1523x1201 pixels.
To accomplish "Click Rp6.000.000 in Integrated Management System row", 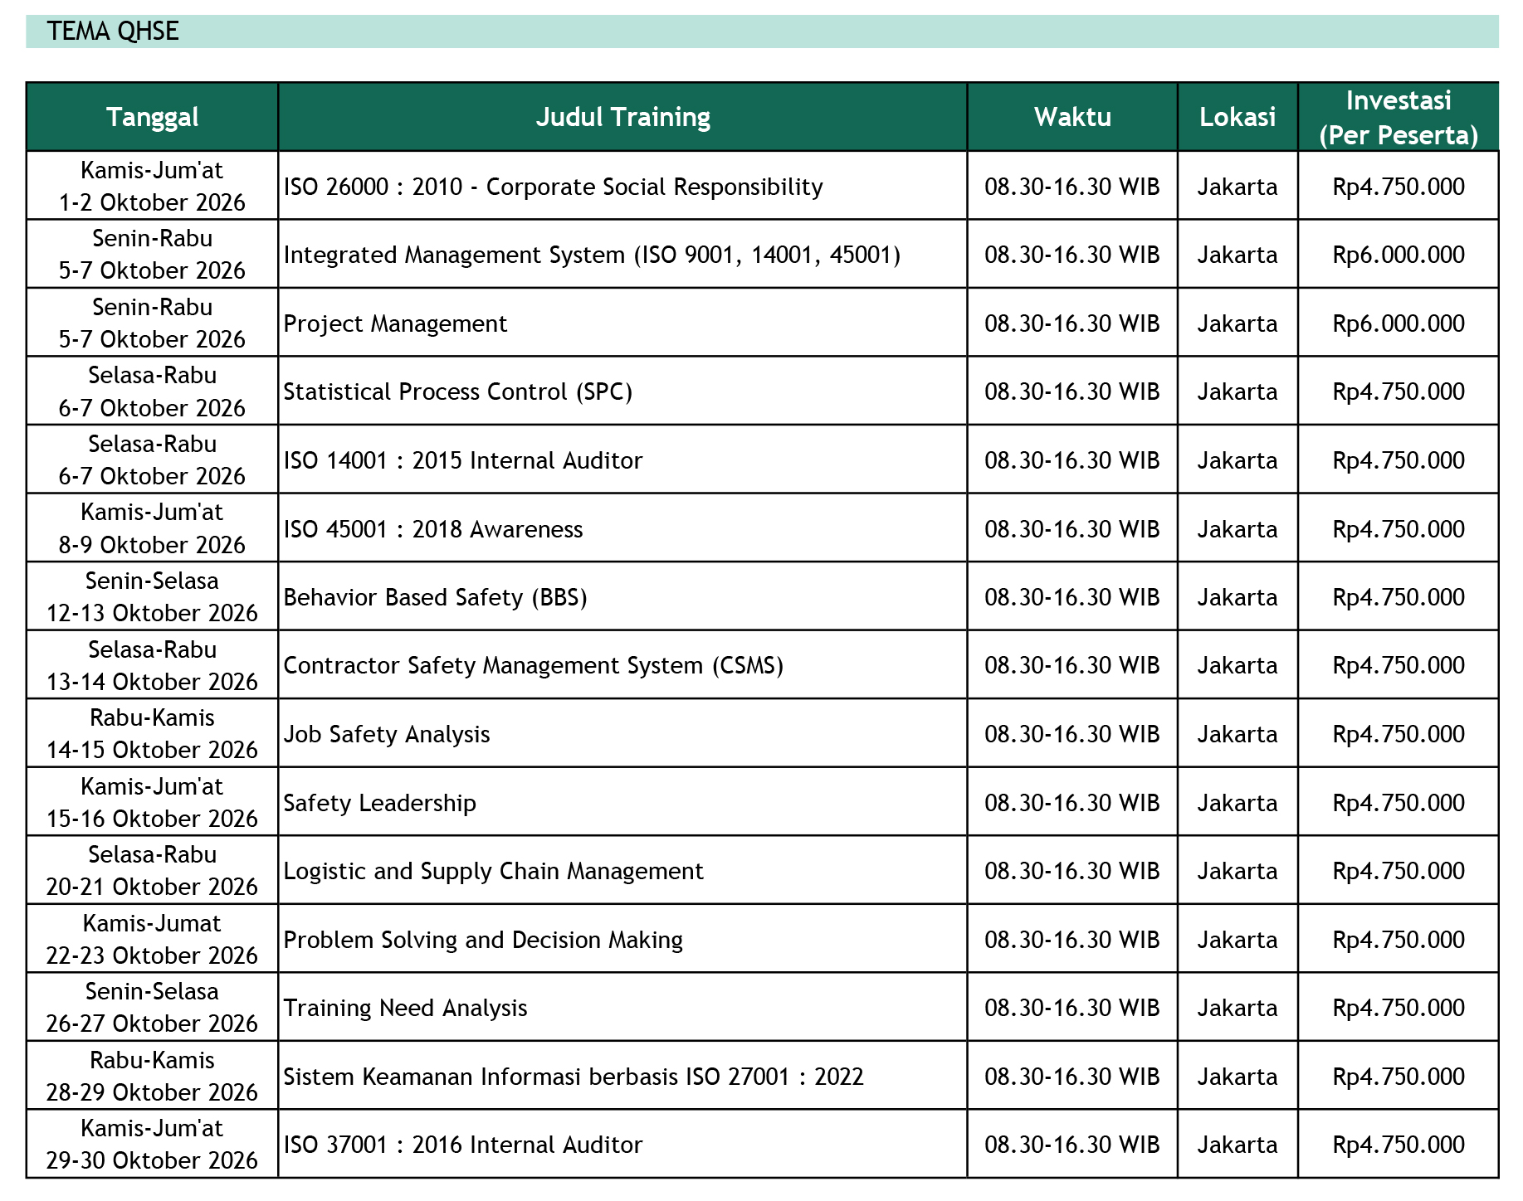I will [x=1399, y=255].
